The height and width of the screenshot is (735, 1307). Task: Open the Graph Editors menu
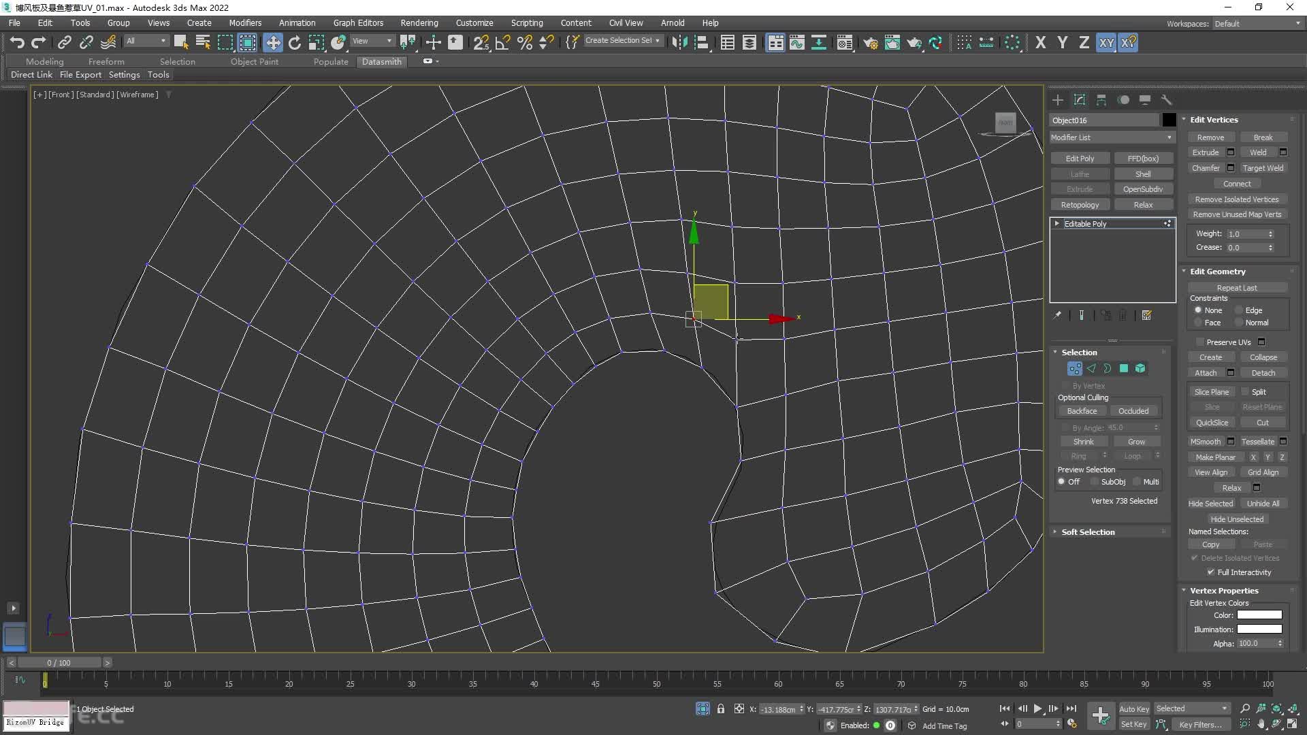pyautogui.click(x=358, y=23)
